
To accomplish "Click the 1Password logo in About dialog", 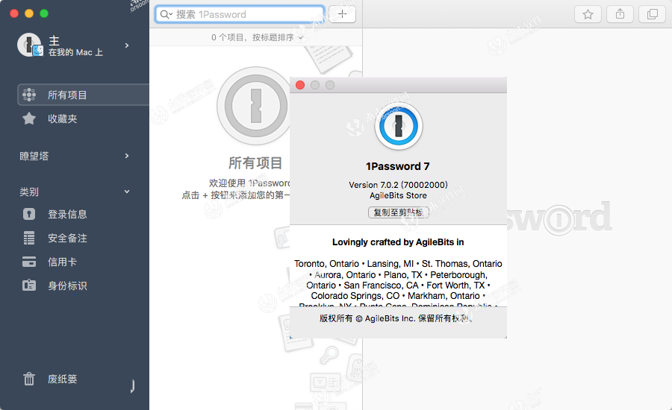I will click(x=399, y=126).
